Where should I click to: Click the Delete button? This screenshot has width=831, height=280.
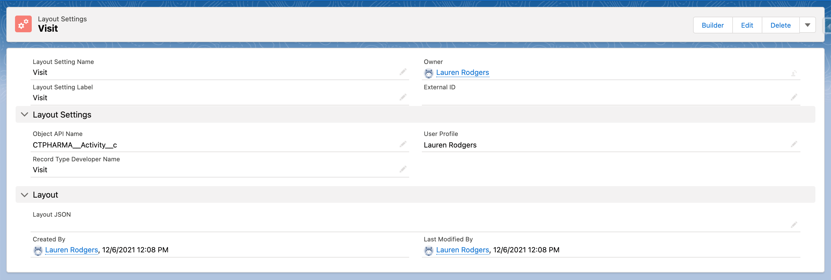[780, 25]
